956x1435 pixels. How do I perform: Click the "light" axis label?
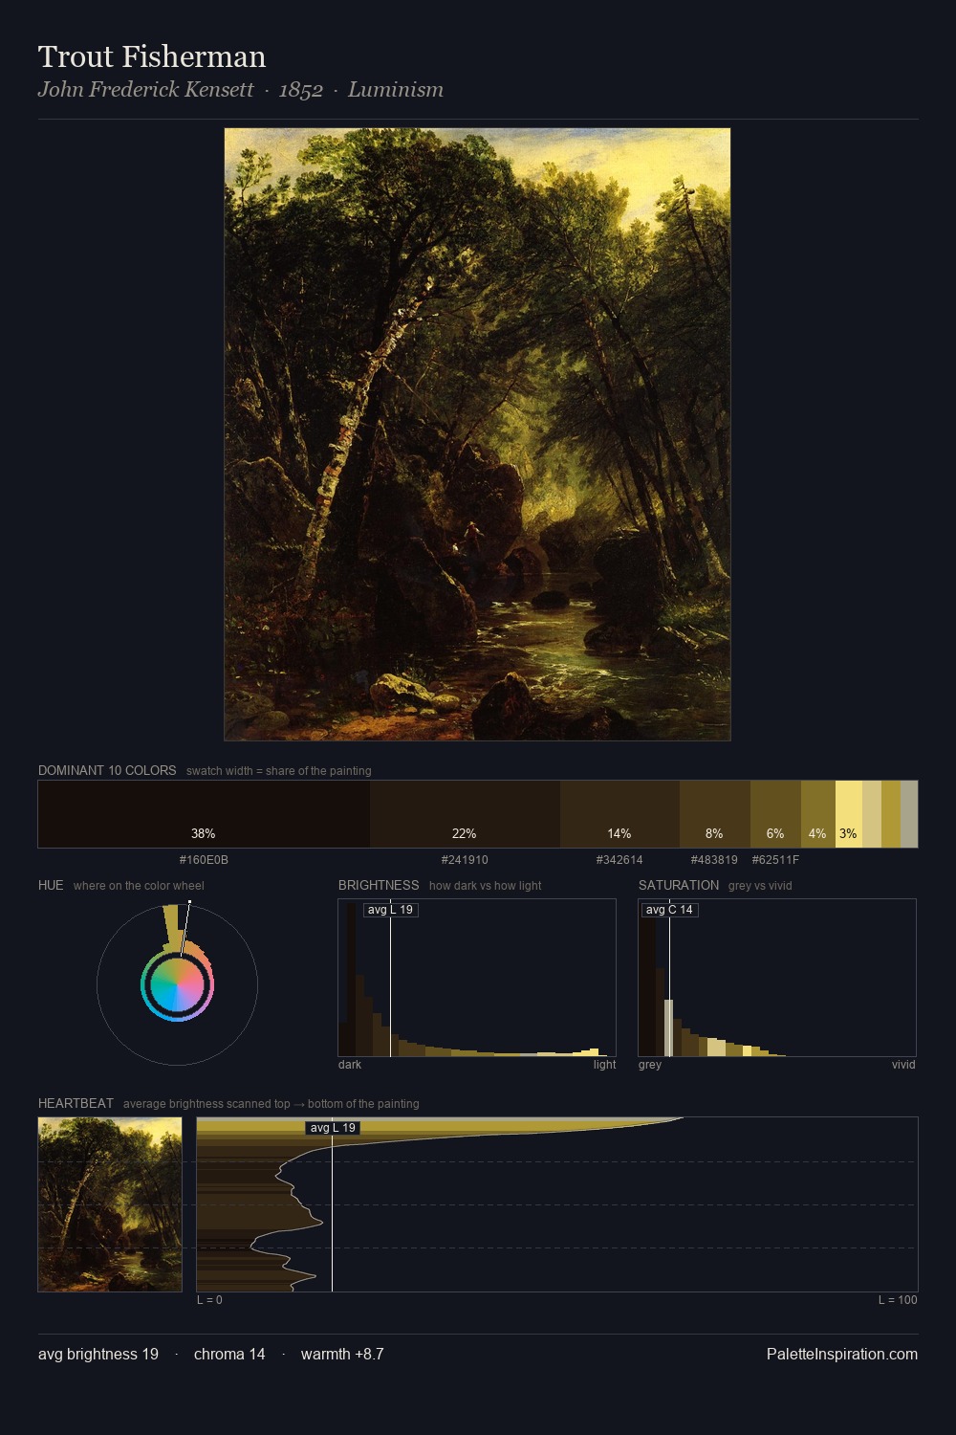click(604, 1065)
